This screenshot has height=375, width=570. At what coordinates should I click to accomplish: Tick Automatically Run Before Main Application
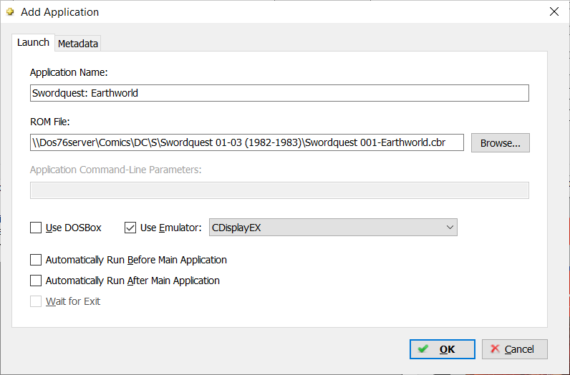point(36,260)
